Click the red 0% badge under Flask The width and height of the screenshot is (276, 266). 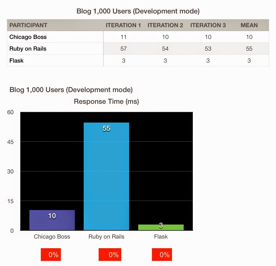(162, 254)
